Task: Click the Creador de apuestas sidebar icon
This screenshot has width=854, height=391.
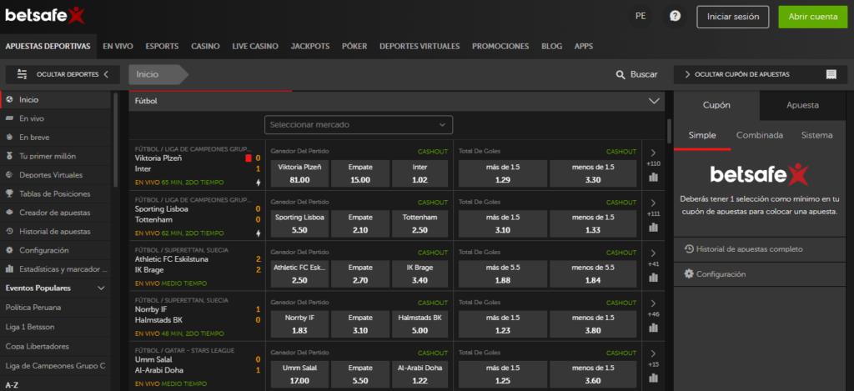Action: point(9,213)
